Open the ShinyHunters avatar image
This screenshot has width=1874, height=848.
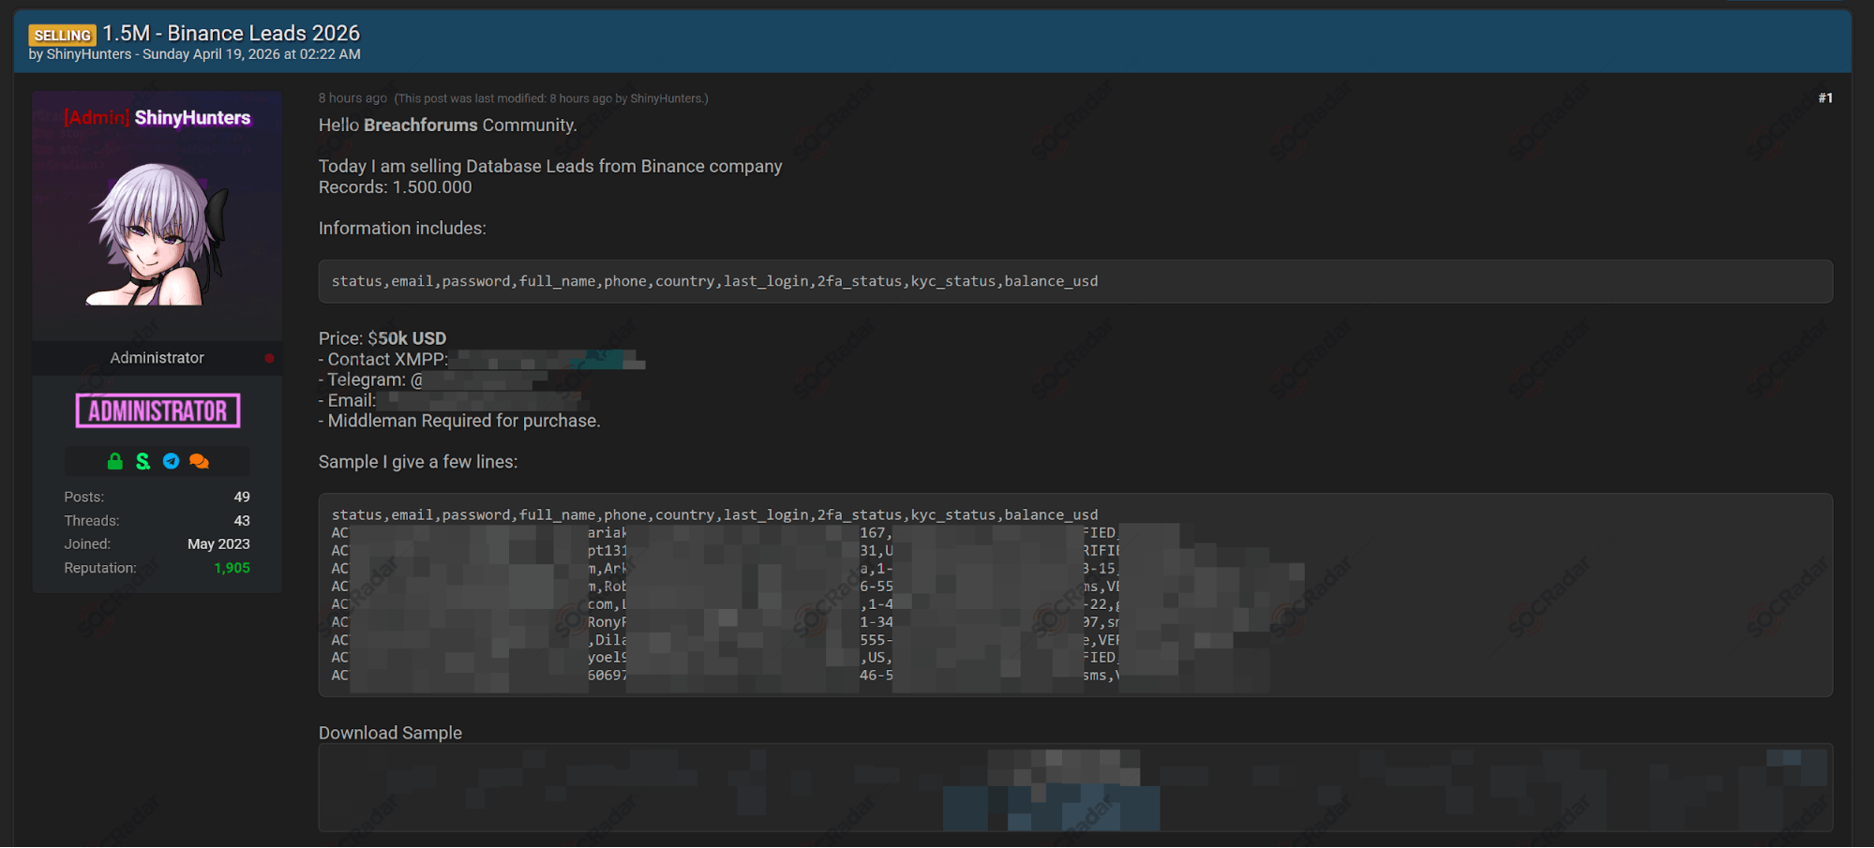tap(157, 233)
